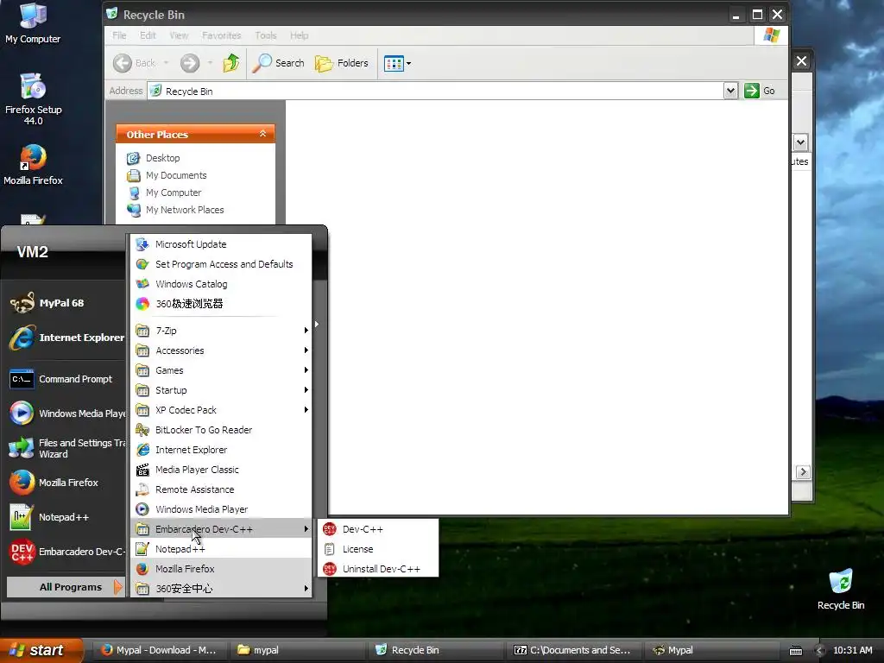Viewport: 884px width, 663px height.
Task: Expand the Accessories program folder
Action: click(x=221, y=350)
